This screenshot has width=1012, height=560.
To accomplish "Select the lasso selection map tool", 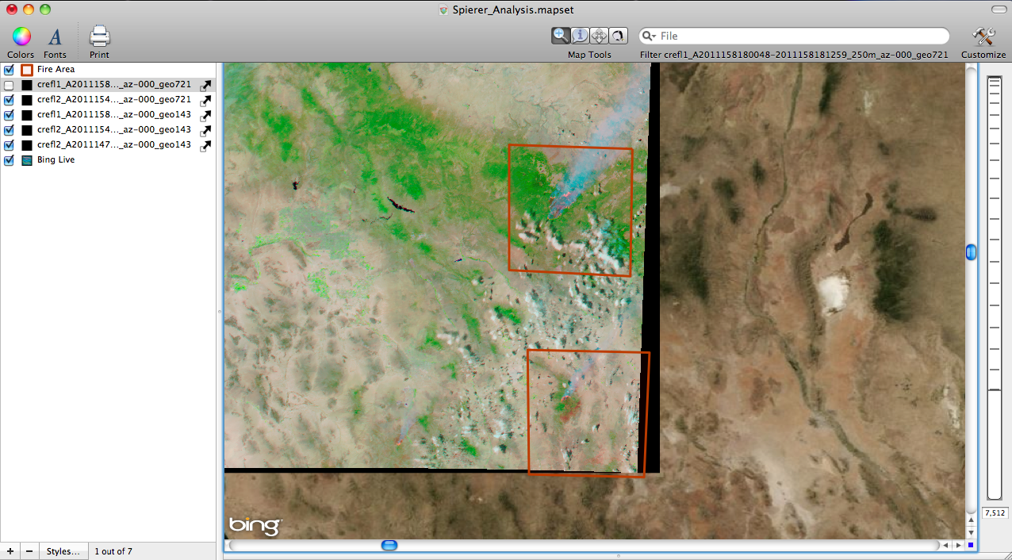I will click(618, 35).
